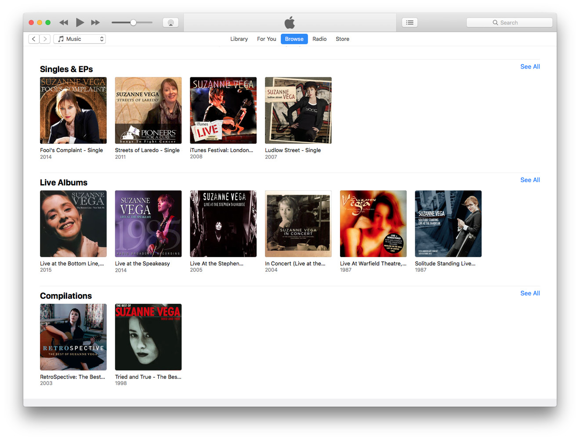Click the 'RetroSpective: The Best...' title
580x440 pixels.
pos(72,377)
